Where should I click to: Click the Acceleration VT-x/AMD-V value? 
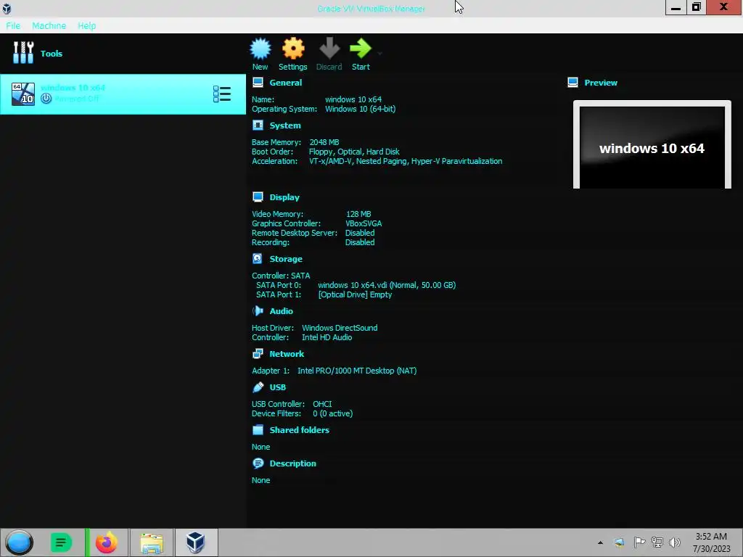tap(406, 161)
